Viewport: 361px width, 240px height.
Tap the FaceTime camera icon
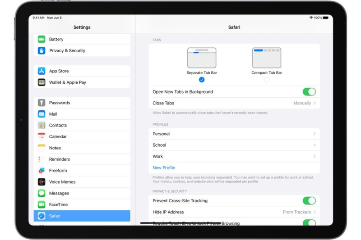42,204
